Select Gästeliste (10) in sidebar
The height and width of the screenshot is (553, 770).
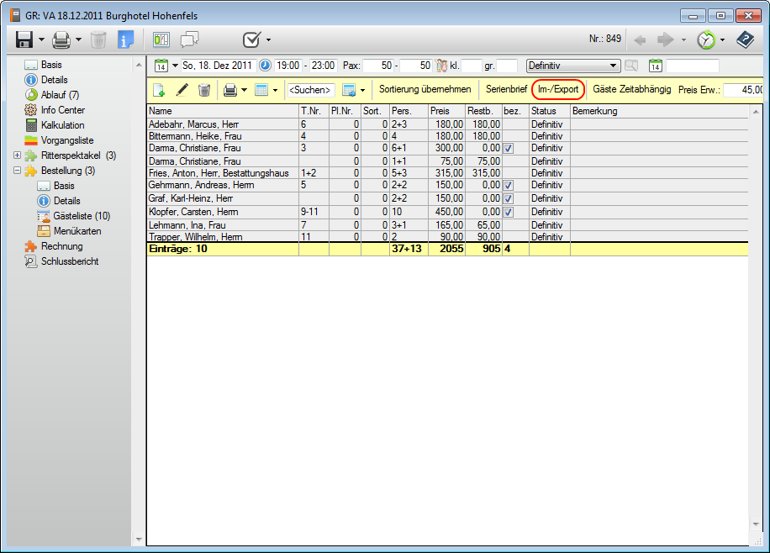[82, 216]
